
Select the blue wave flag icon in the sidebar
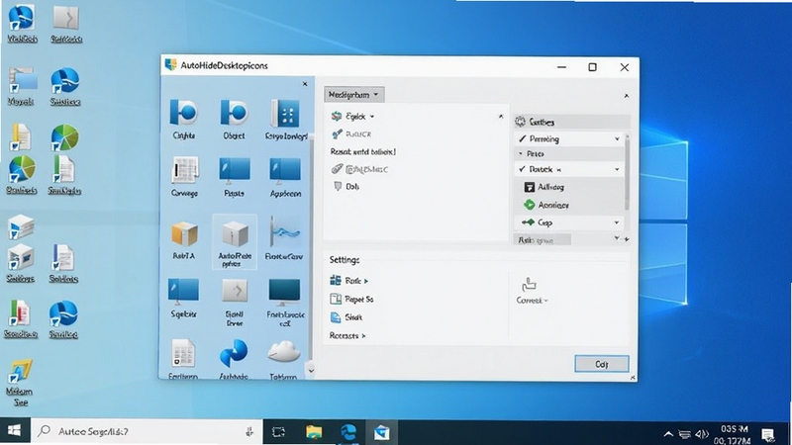point(284,232)
